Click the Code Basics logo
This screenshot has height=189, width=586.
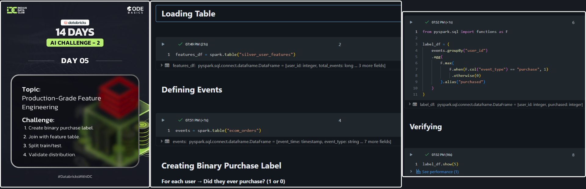point(135,10)
